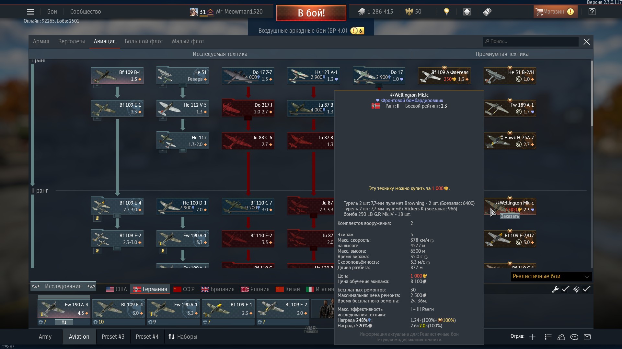Viewport: 622px width, 349px height.
Task: Select the Bf 109 F-1 crew slot
Action: tap(228, 309)
